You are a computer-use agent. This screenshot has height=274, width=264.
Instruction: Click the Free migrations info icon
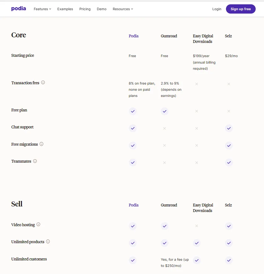[41, 144]
